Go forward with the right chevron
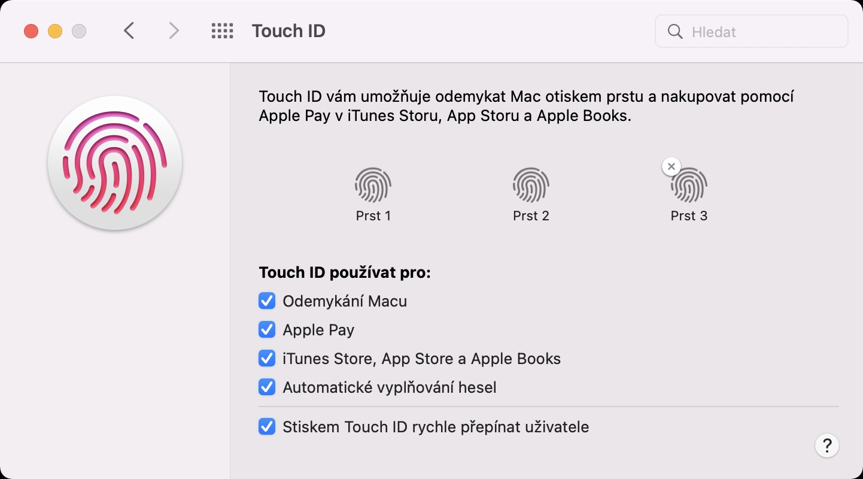The image size is (863, 479). [174, 31]
